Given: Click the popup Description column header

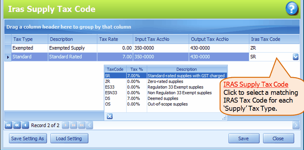Looking at the screenshot, I should [187, 69].
